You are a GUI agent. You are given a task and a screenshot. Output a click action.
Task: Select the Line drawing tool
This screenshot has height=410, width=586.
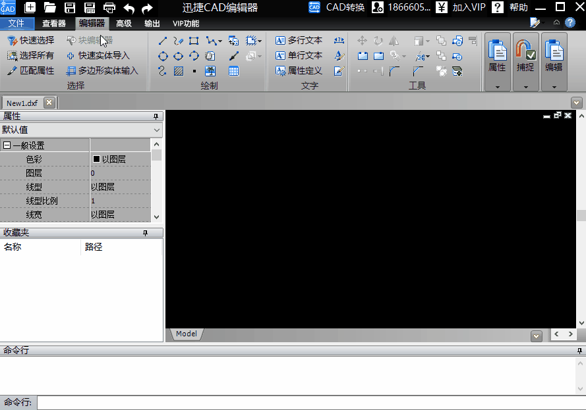163,41
